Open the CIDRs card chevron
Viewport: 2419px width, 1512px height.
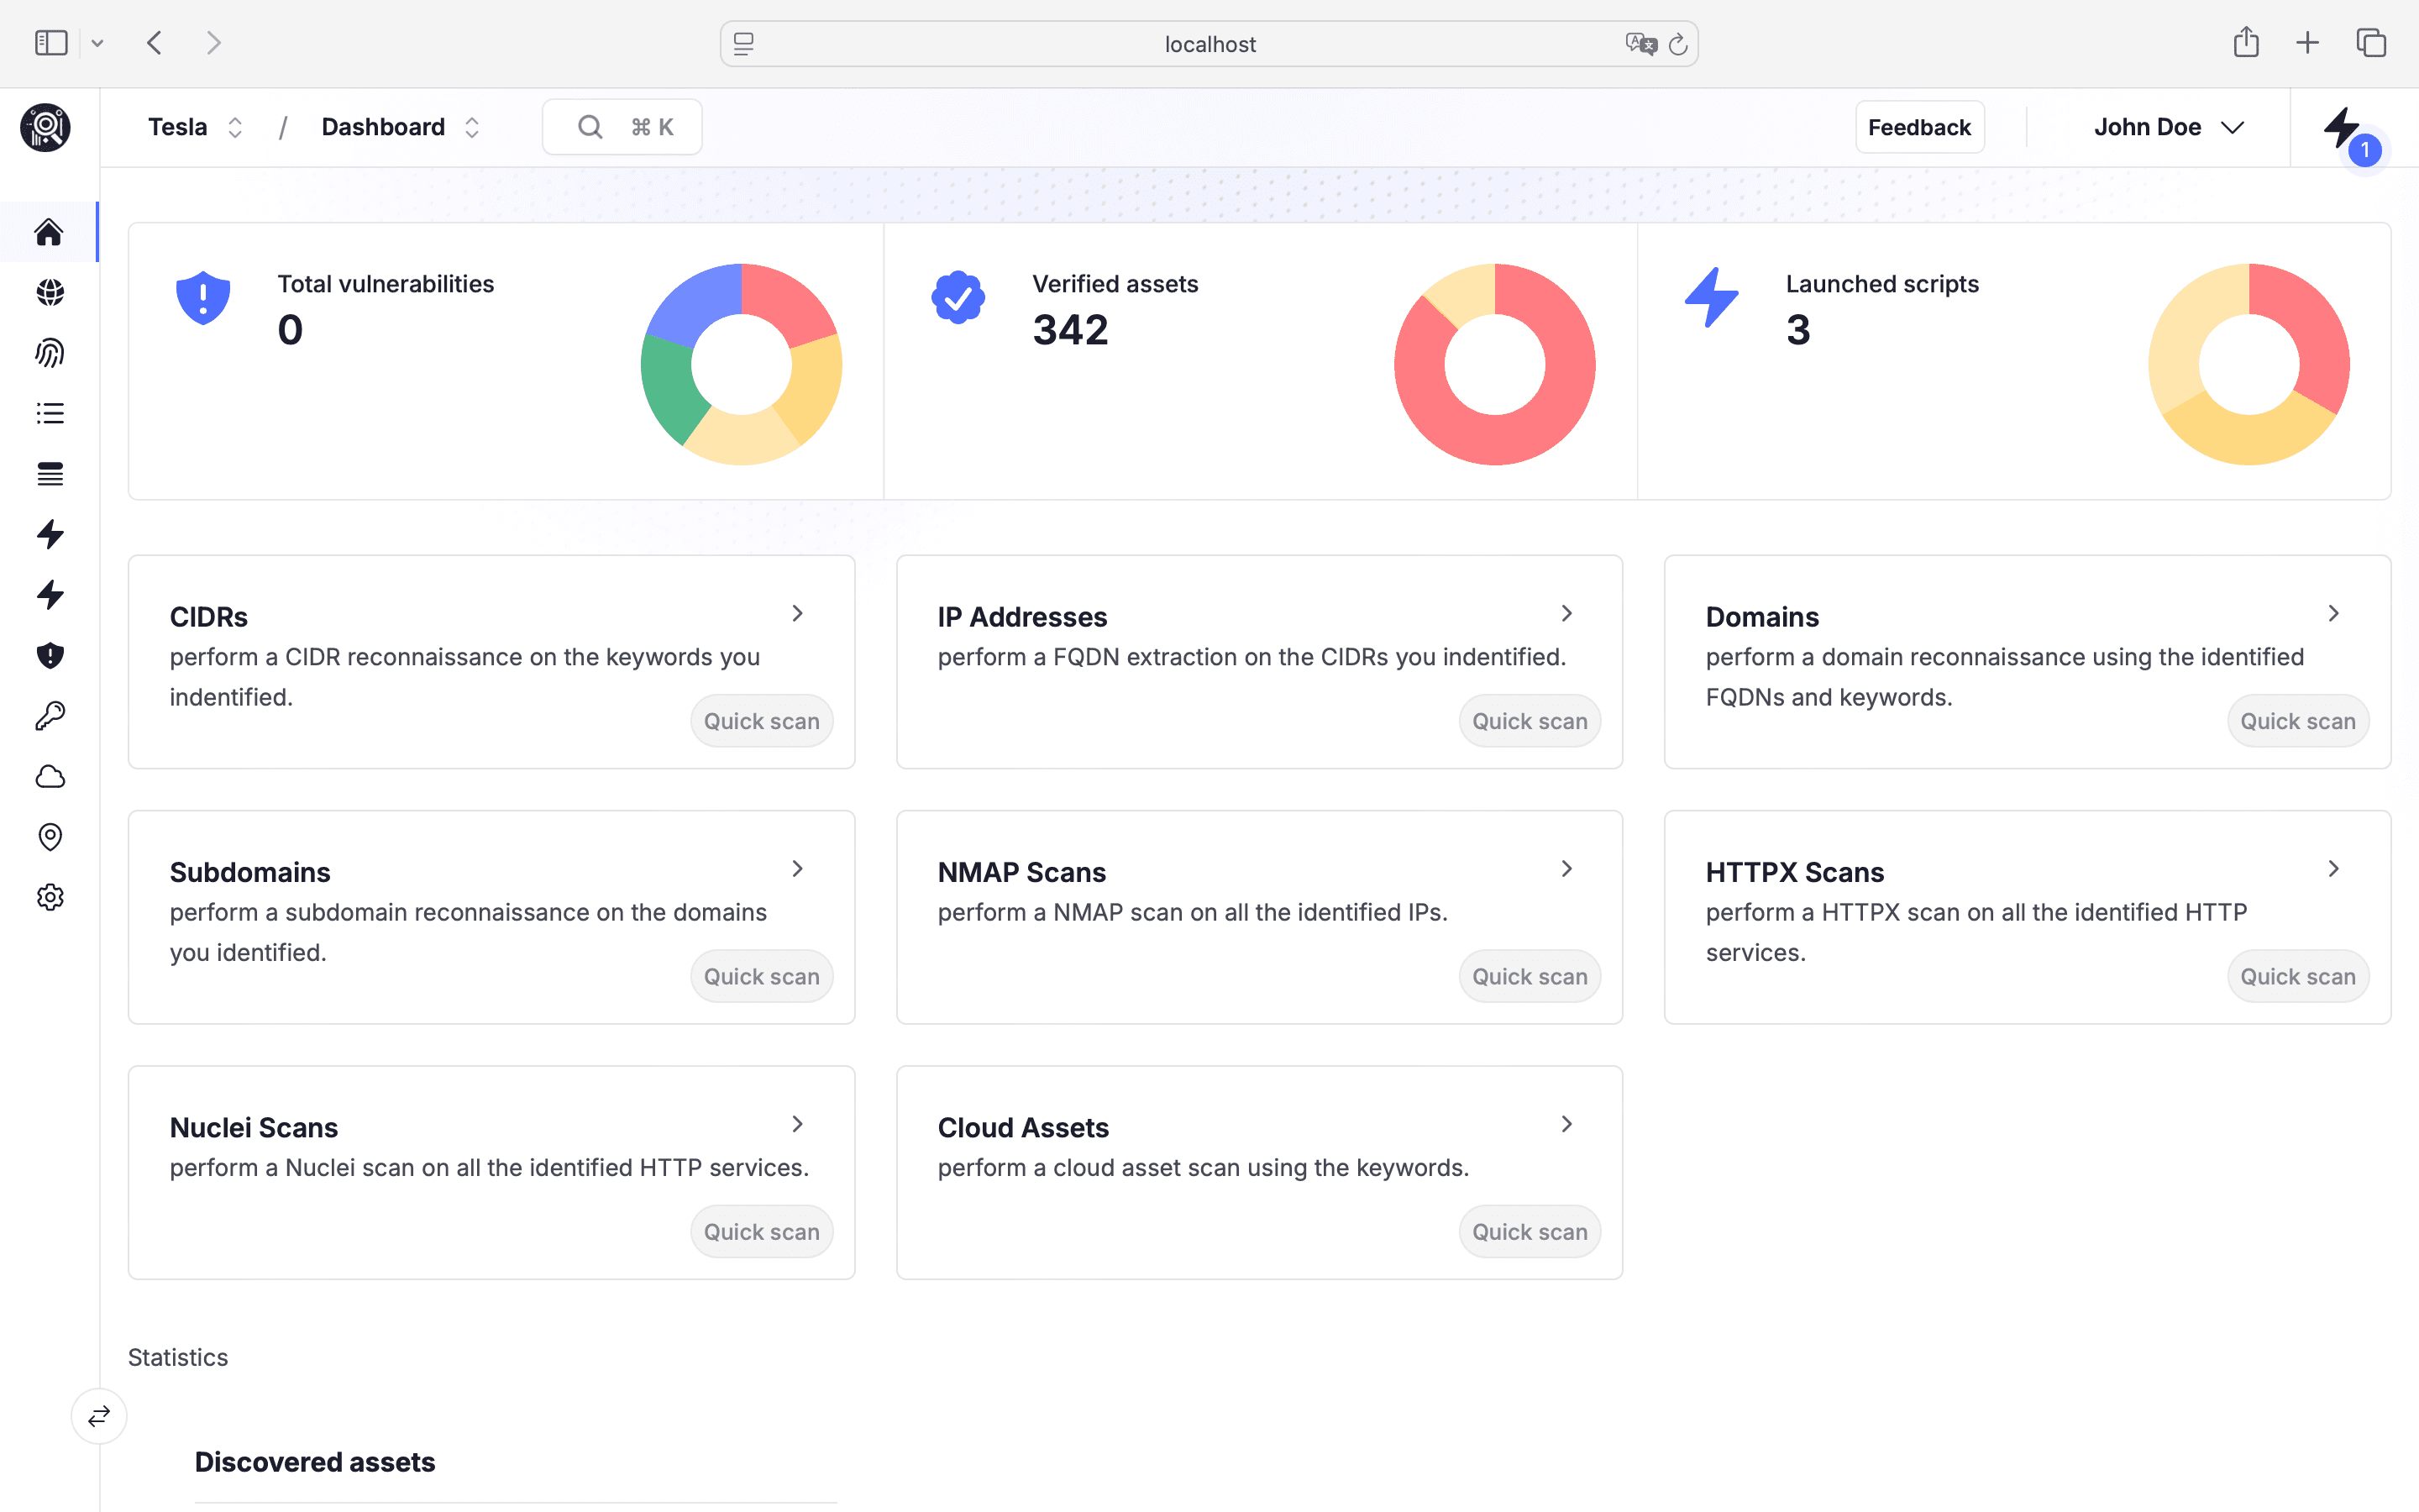(x=798, y=613)
